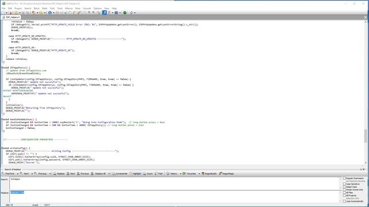Click the Fold button in search toolbar

159,174
